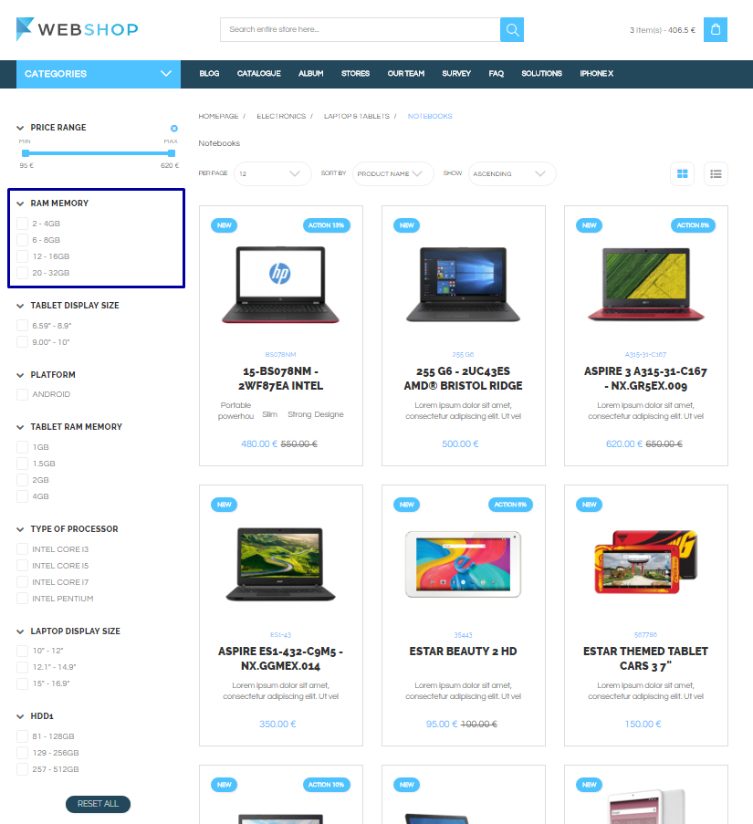The width and height of the screenshot is (753, 824).
Task: Collapse the HDD1 filter section
Action: [x=20, y=716]
